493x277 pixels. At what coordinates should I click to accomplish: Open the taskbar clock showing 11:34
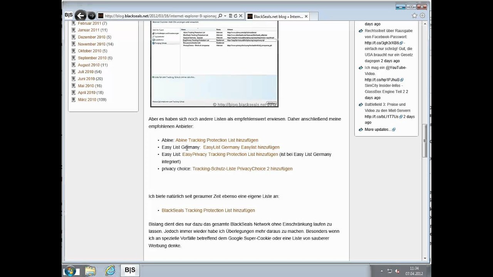point(414,271)
